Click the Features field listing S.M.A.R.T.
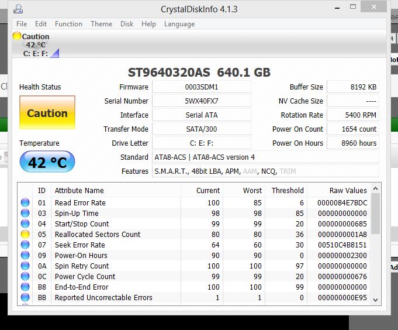The width and height of the screenshot is (398, 330). (x=265, y=171)
